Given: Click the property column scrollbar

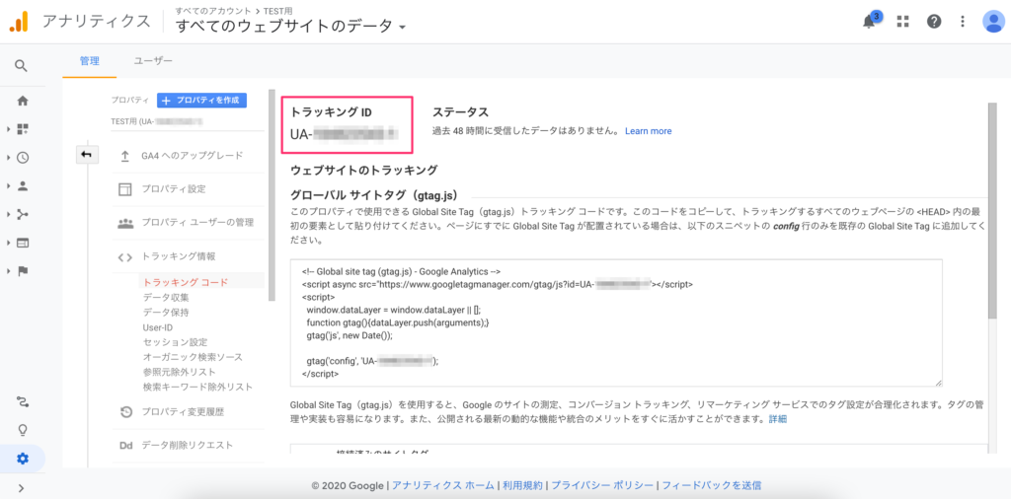Looking at the screenshot, I should [272, 195].
